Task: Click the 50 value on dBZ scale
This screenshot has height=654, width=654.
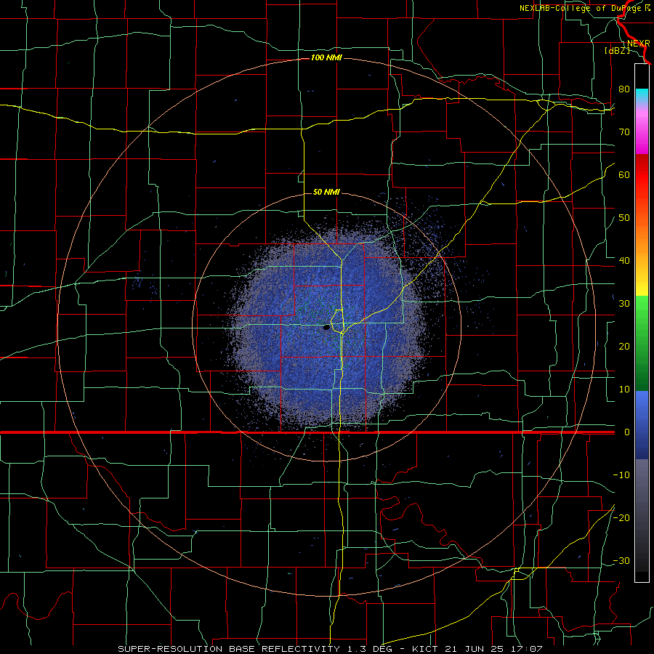Action: coord(624,218)
